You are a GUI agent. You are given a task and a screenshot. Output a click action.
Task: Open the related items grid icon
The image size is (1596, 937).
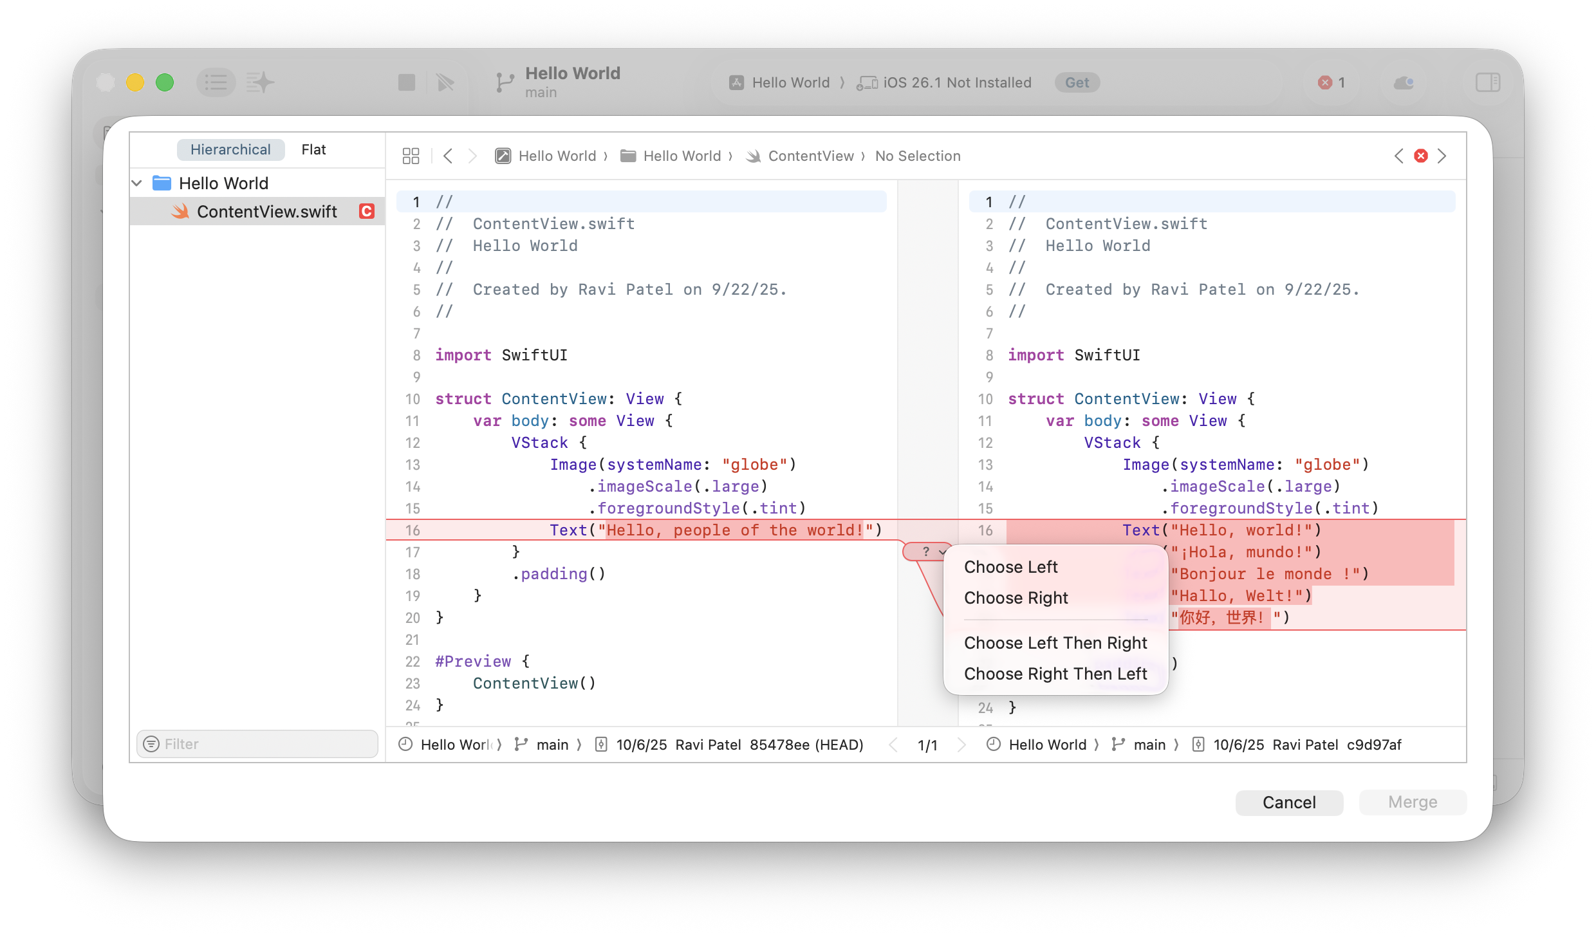pyautogui.click(x=411, y=156)
